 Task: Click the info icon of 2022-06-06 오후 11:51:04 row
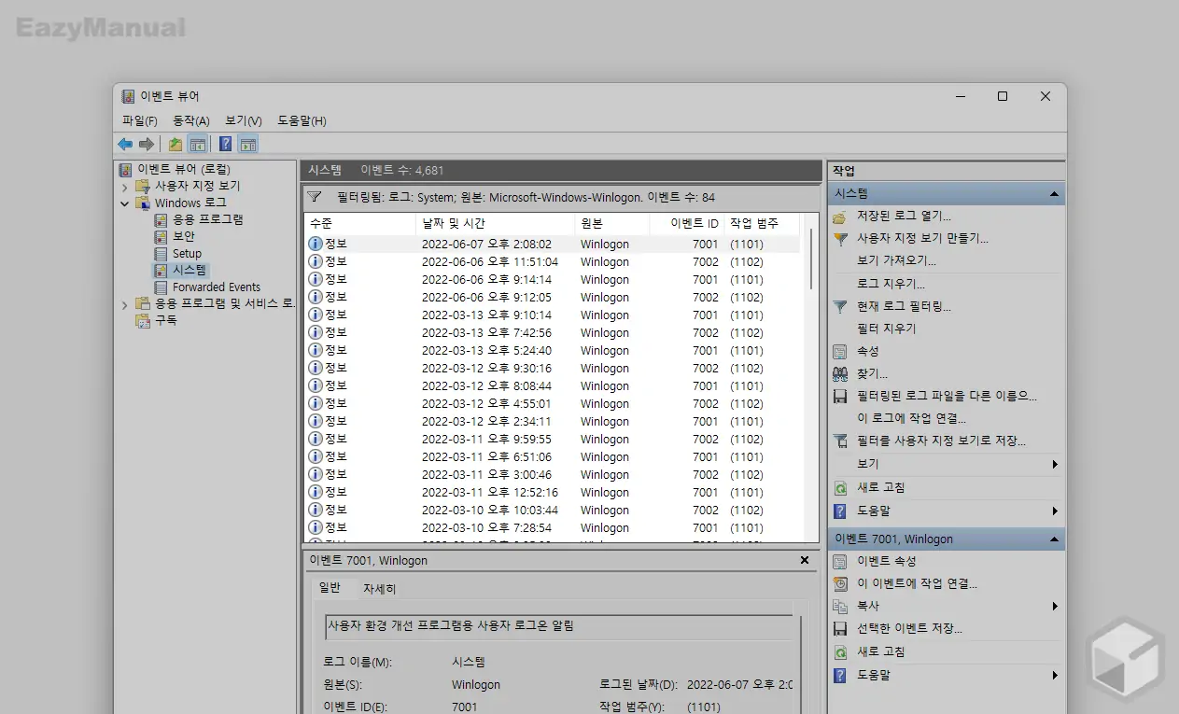pyautogui.click(x=316, y=261)
